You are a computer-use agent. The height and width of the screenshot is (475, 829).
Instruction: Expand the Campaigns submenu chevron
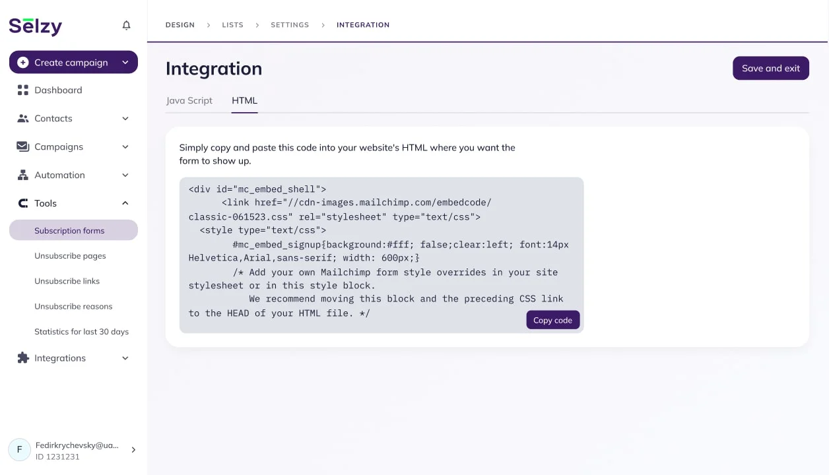click(x=125, y=146)
